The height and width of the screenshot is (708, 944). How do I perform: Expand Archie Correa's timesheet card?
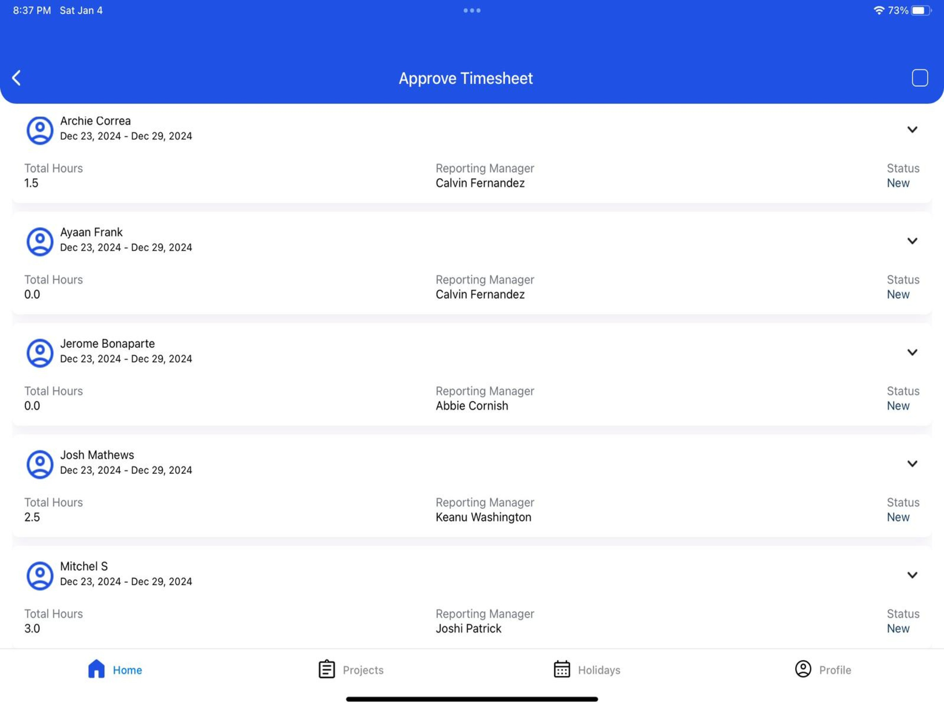(912, 129)
